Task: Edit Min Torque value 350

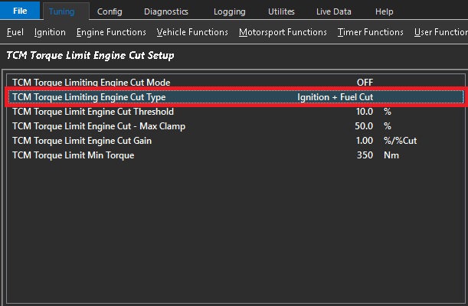Action: [365, 155]
